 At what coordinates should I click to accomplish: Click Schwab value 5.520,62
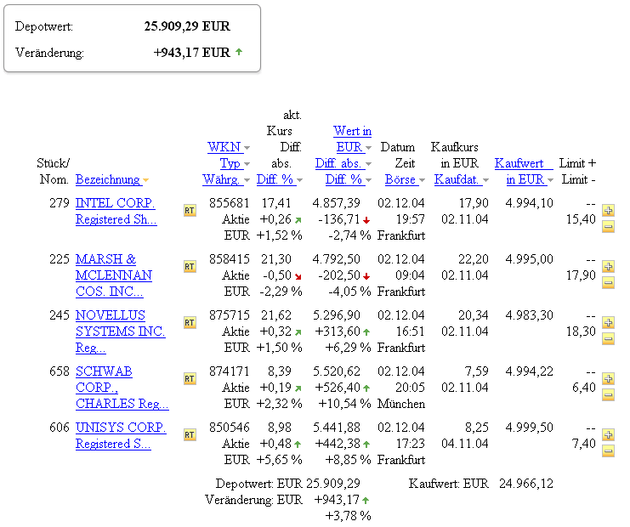[337, 371]
